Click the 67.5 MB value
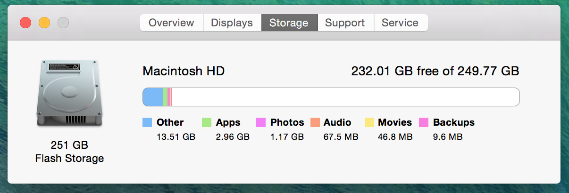The width and height of the screenshot is (569, 193). pyautogui.click(x=341, y=137)
